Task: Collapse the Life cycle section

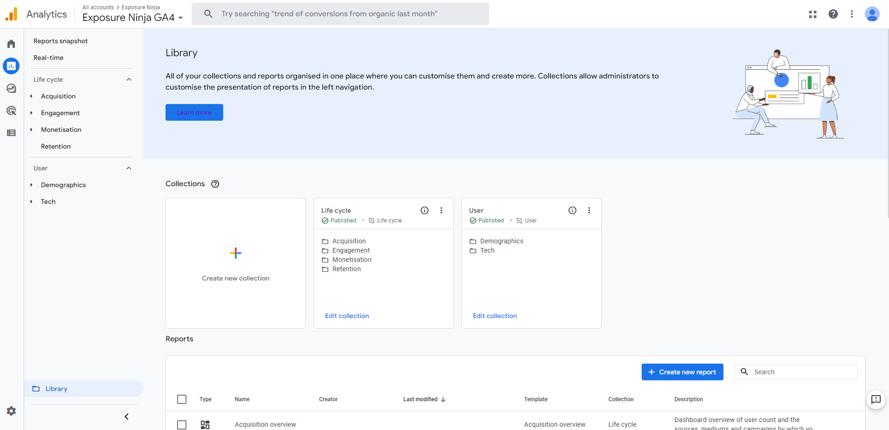Action: click(129, 79)
